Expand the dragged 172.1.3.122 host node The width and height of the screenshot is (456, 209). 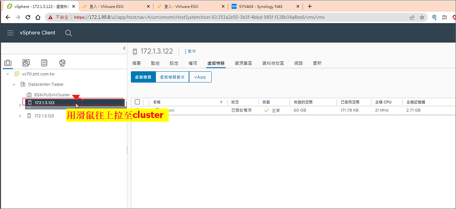[20, 105]
